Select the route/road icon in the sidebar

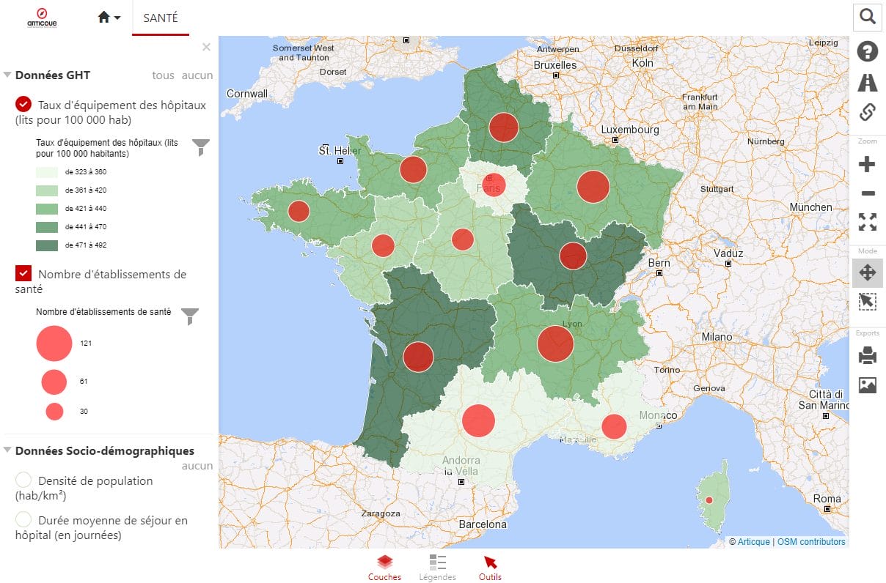pos(867,82)
